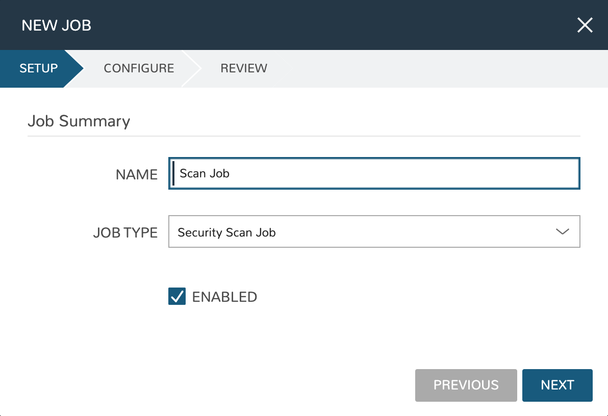Go to the Configure step tab

(139, 68)
